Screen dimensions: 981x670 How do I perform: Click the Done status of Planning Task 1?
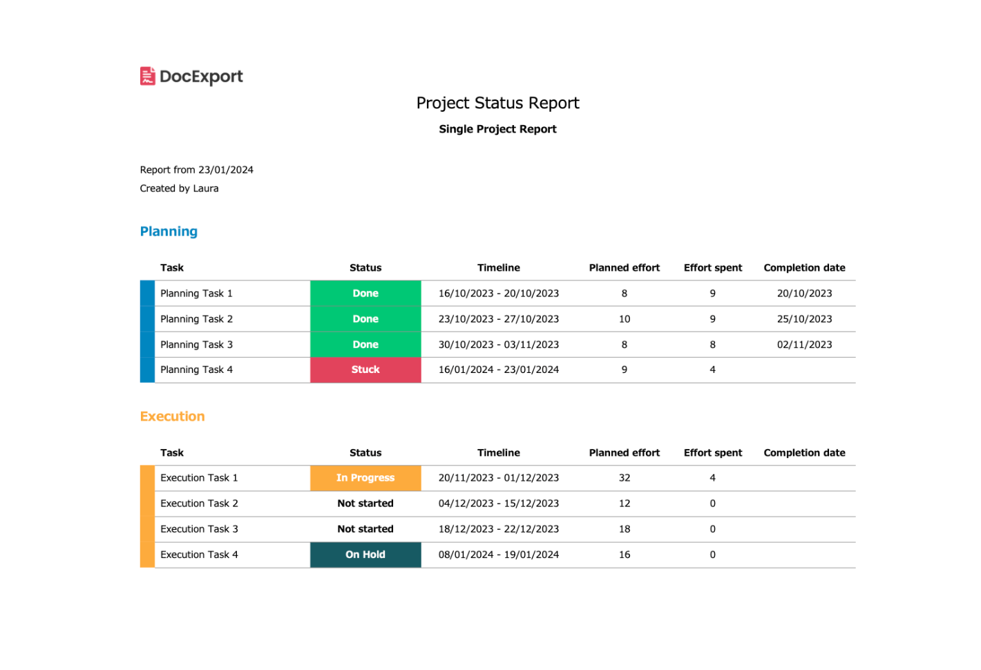click(x=365, y=294)
